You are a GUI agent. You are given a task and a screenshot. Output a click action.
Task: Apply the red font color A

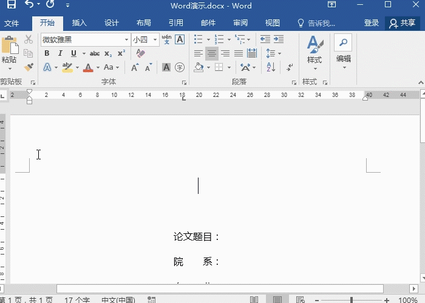(x=88, y=67)
